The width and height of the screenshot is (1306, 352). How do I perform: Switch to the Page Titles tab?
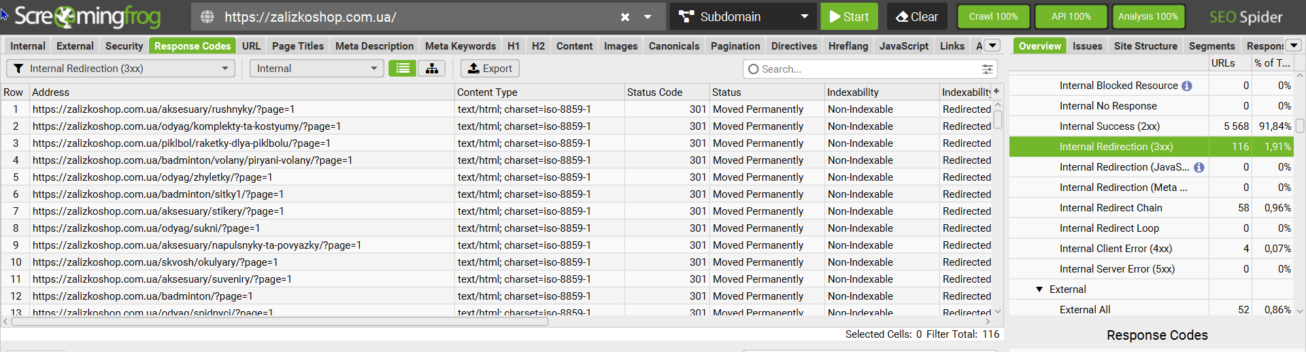point(298,46)
